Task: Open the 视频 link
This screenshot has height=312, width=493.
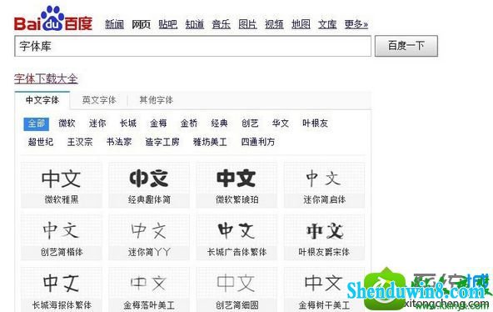Action: (274, 24)
